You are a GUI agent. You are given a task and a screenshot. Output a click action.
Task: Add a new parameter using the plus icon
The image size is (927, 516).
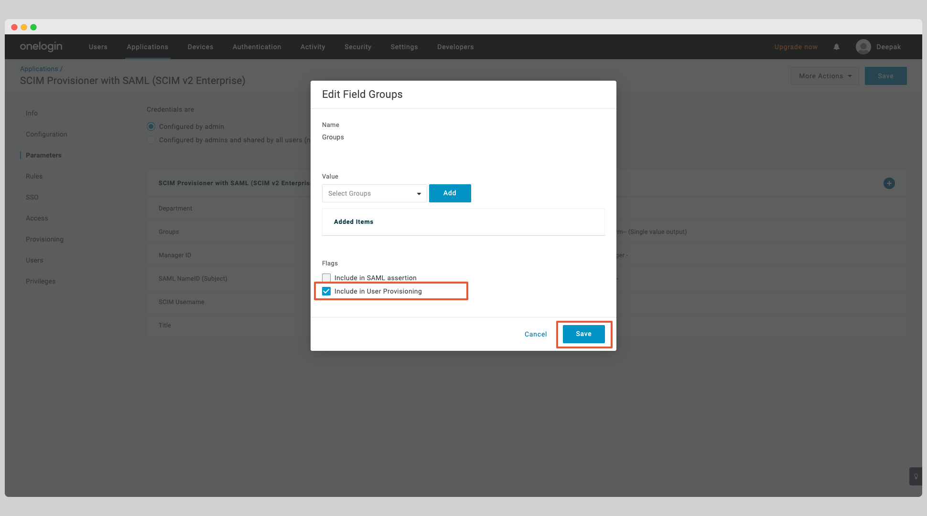pos(889,183)
